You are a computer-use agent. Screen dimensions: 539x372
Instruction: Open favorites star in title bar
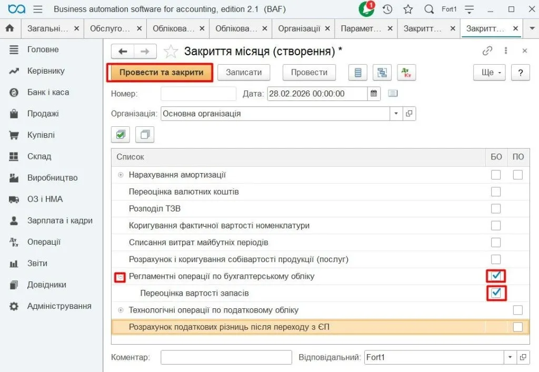click(408, 9)
